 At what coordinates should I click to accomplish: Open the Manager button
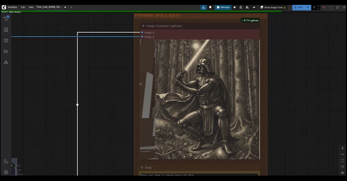coord(223,7)
